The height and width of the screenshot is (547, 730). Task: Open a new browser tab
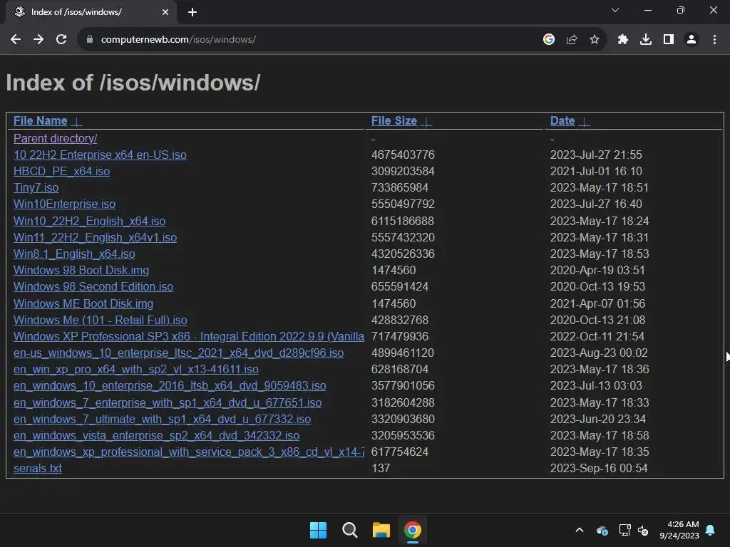[192, 12]
